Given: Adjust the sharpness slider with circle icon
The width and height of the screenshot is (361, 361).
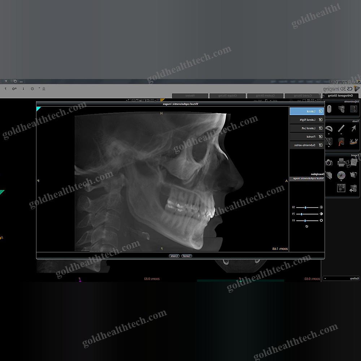Looking at the screenshot, I should [x=307, y=221].
